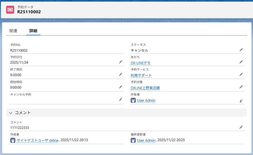Open the DX-LINEデモ friend link
The image size is (253, 155).
click(x=140, y=63)
